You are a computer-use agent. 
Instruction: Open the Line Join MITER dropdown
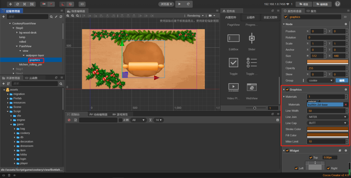coord(328,117)
